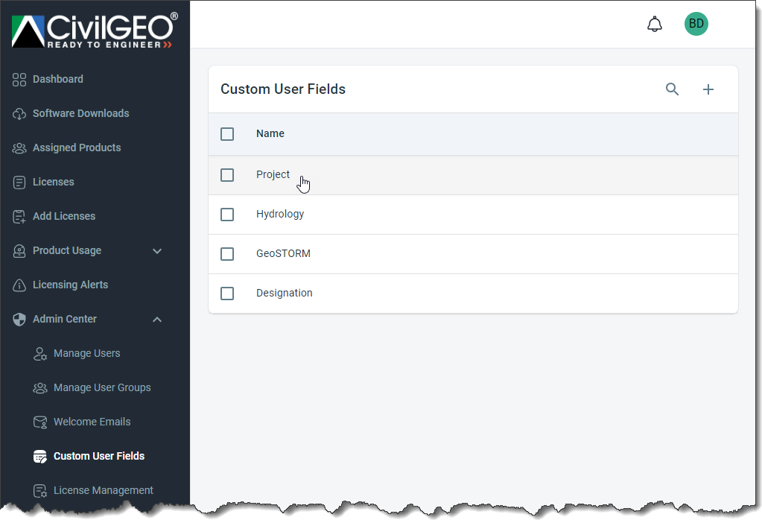
Task: Open the Hydrology field row
Action: pos(473,215)
